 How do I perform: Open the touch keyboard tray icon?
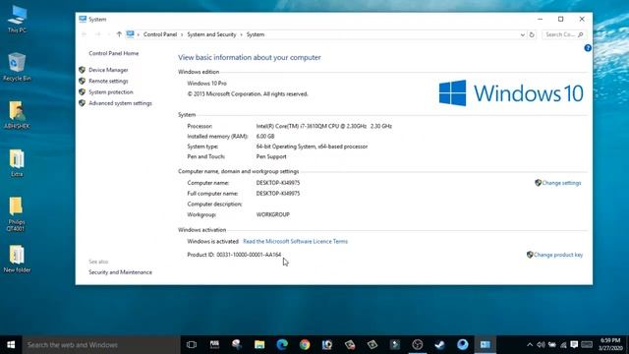pos(587,345)
